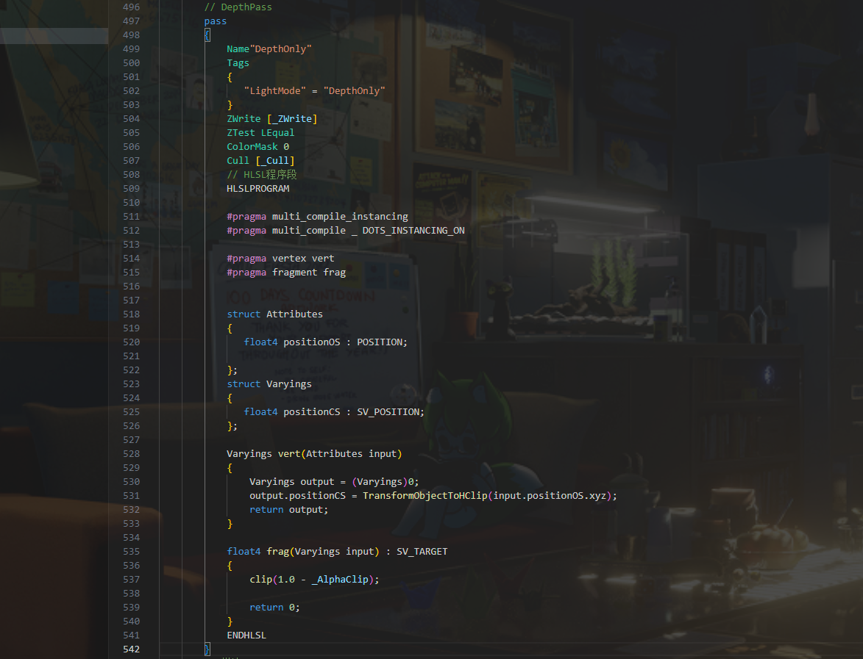
Task: Click the multi_compile_instancing pragma text
Action: pyautogui.click(x=340, y=217)
